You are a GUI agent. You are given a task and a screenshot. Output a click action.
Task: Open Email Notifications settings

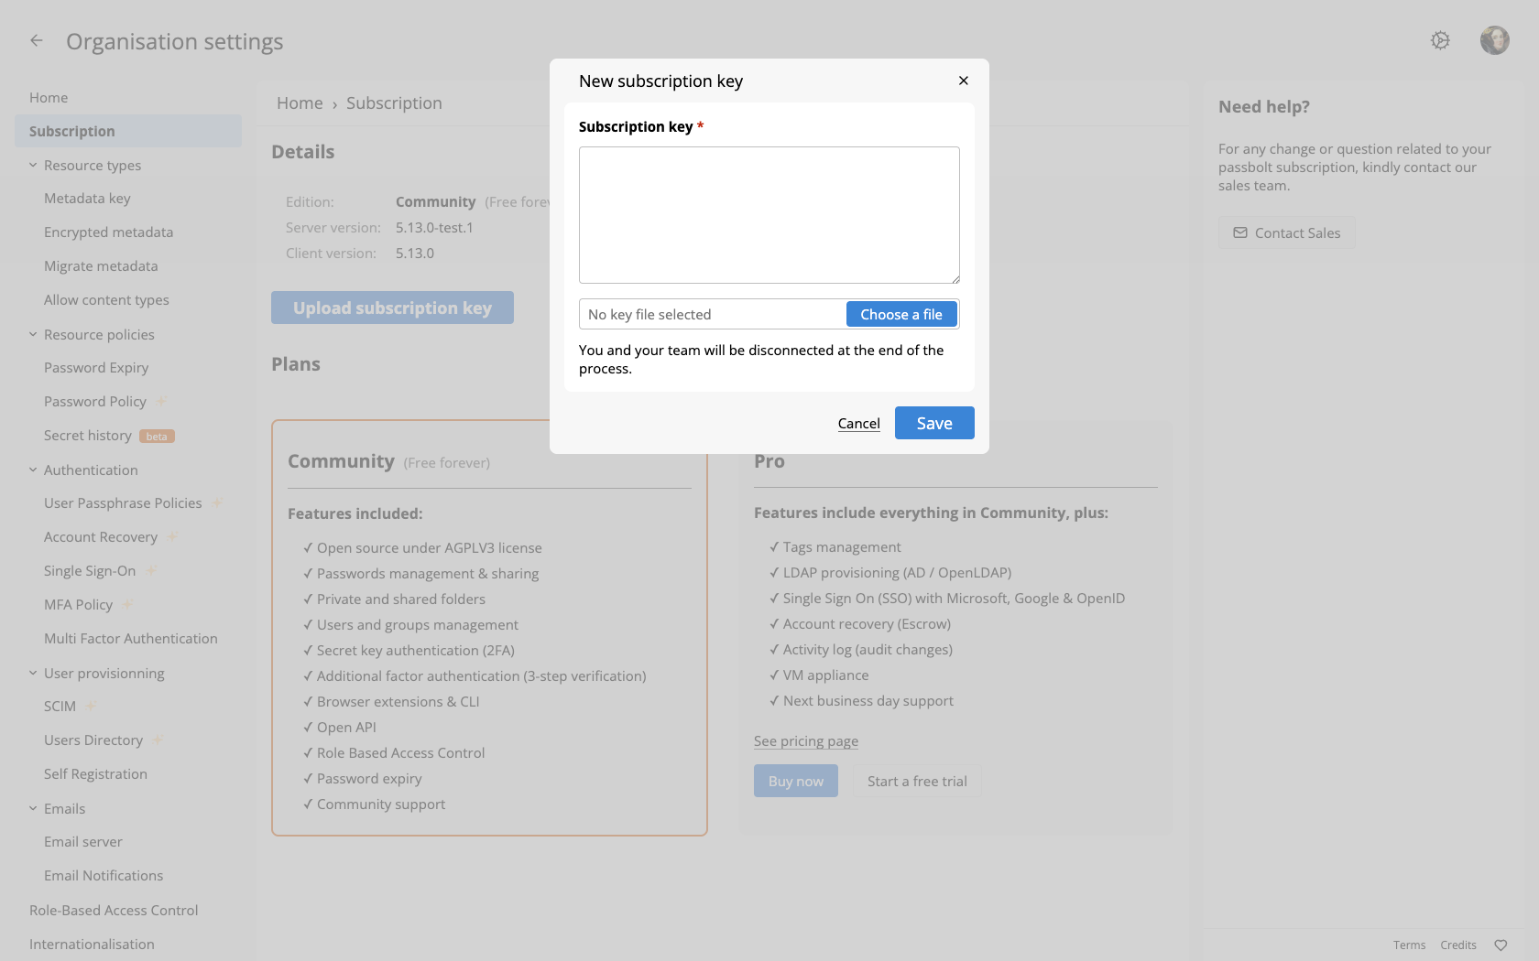pos(104,876)
